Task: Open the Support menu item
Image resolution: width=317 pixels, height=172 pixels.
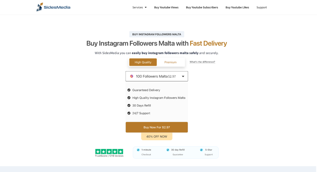Action: [262, 7]
